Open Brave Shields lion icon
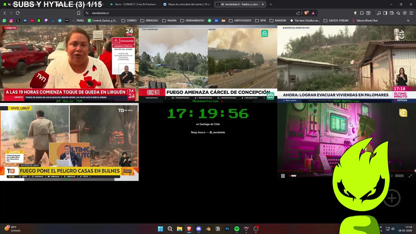The image size is (416, 234). point(306,13)
